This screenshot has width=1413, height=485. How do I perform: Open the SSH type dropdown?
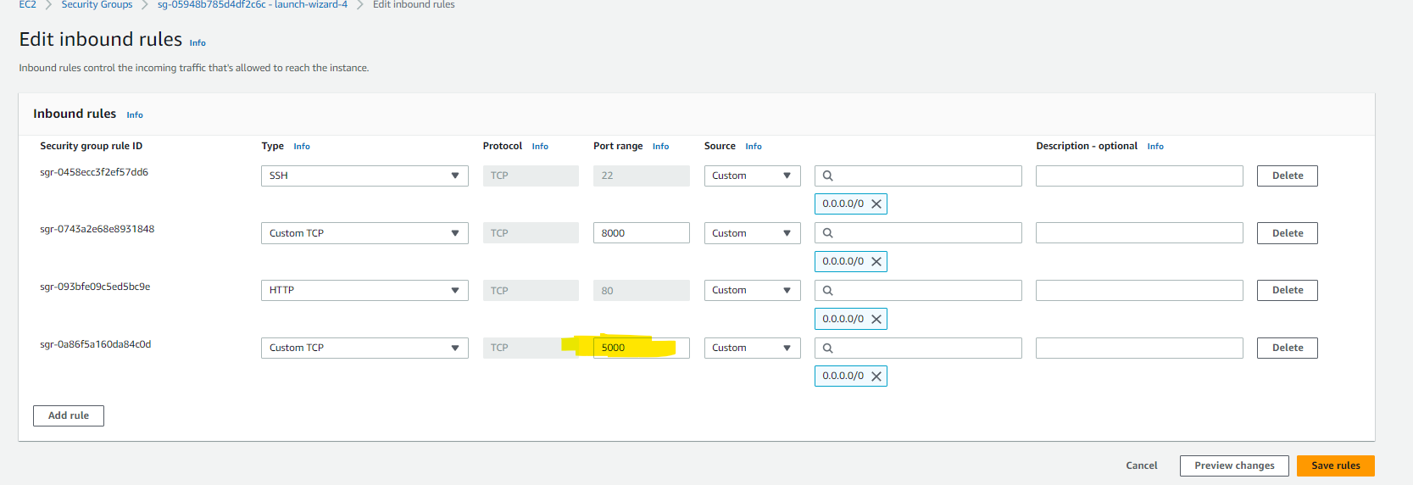tap(364, 176)
